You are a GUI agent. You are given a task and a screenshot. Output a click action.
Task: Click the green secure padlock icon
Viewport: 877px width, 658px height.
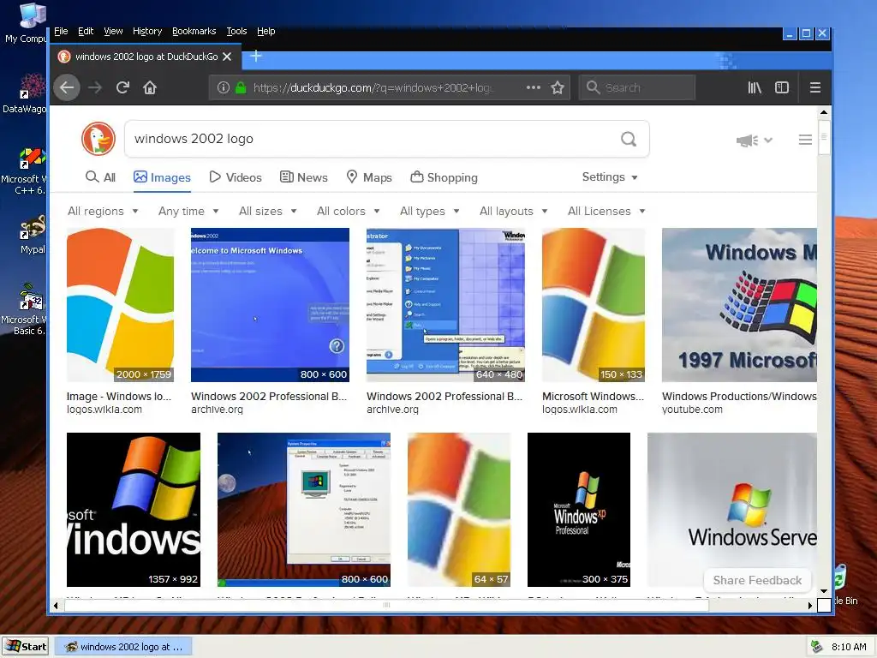[x=241, y=88]
